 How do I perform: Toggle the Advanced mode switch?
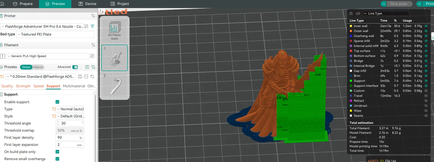[75, 67]
